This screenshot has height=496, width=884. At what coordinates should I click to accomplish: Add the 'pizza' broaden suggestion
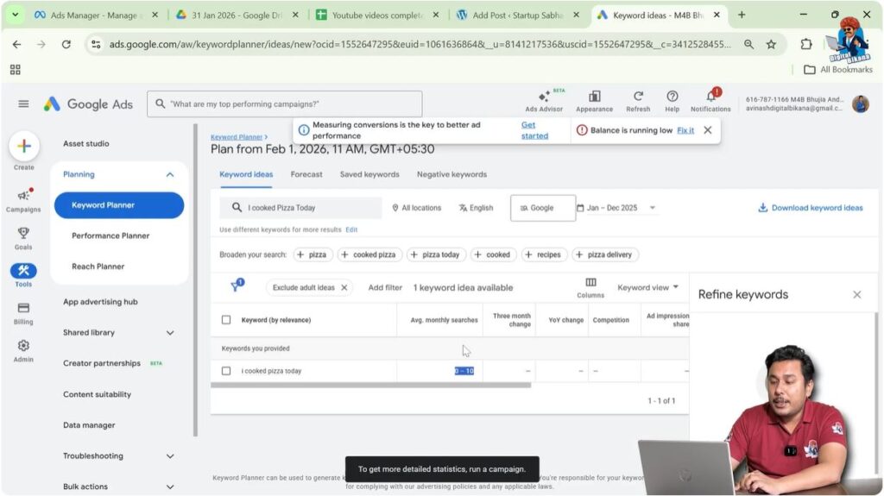tap(313, 254)
